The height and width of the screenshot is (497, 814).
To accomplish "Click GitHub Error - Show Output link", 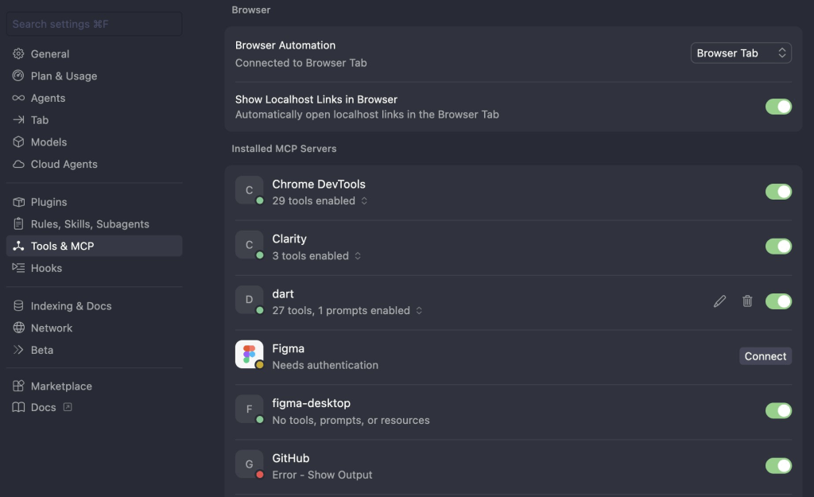I will click(x=322, y=475).
